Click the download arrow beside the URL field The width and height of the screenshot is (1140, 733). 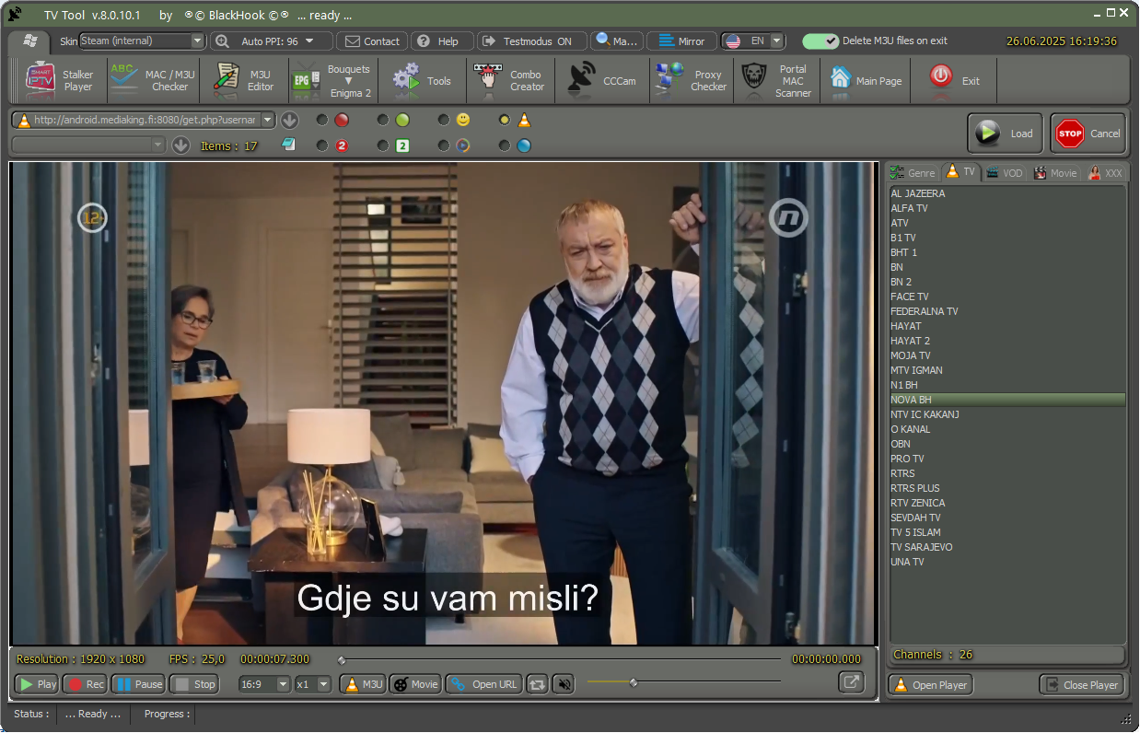pos(289,120)
